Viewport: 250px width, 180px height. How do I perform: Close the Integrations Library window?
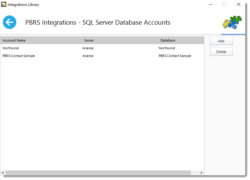click(238, 4)
